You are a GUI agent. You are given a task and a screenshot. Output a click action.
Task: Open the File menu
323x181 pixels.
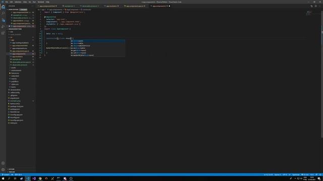click(7, 2)
